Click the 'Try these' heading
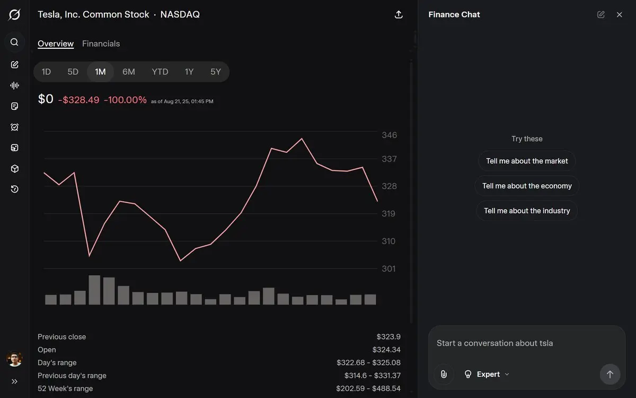Screen dimensions: 636x398 pos(527,139)
